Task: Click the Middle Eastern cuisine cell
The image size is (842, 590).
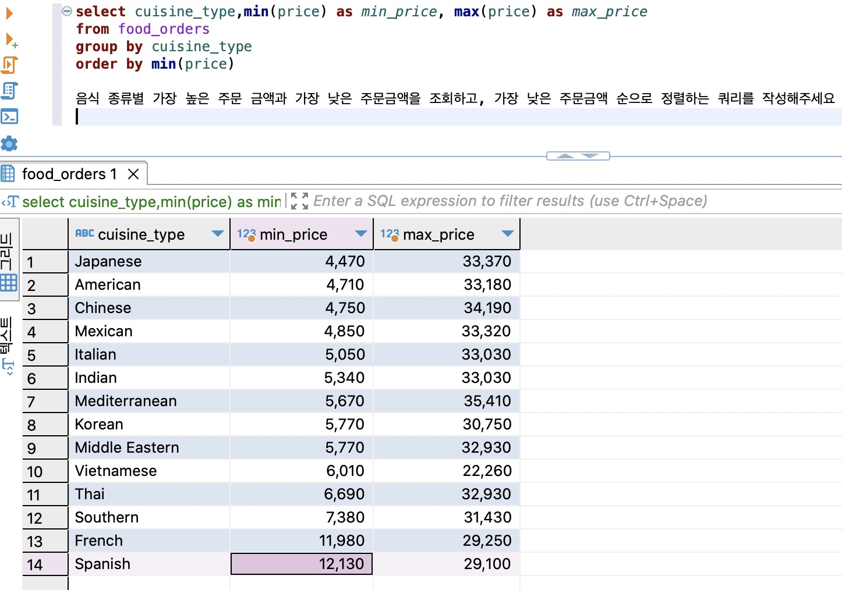Action: 149,447
